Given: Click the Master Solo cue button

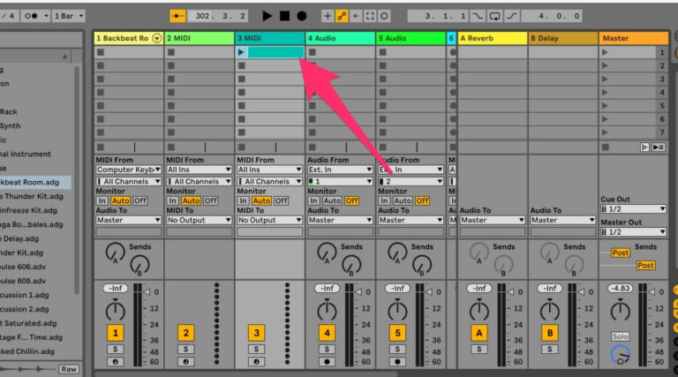Looking at the screenshot, I should 620,336.
